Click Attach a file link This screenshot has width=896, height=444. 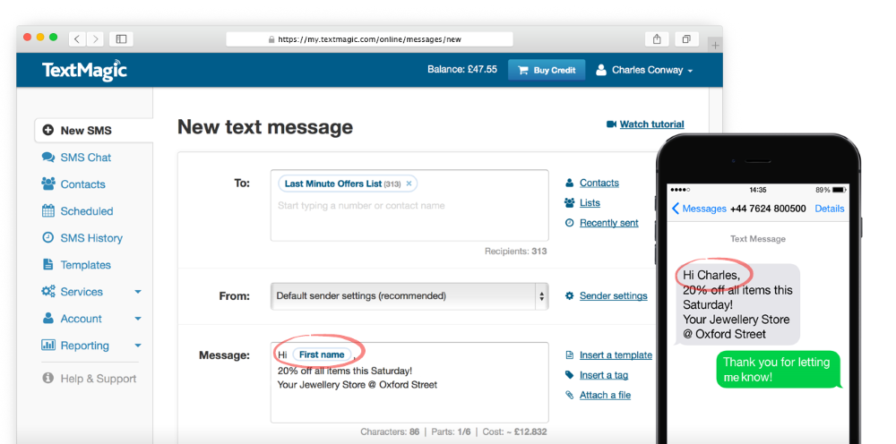pyautogui.click(x=605, y=395)
